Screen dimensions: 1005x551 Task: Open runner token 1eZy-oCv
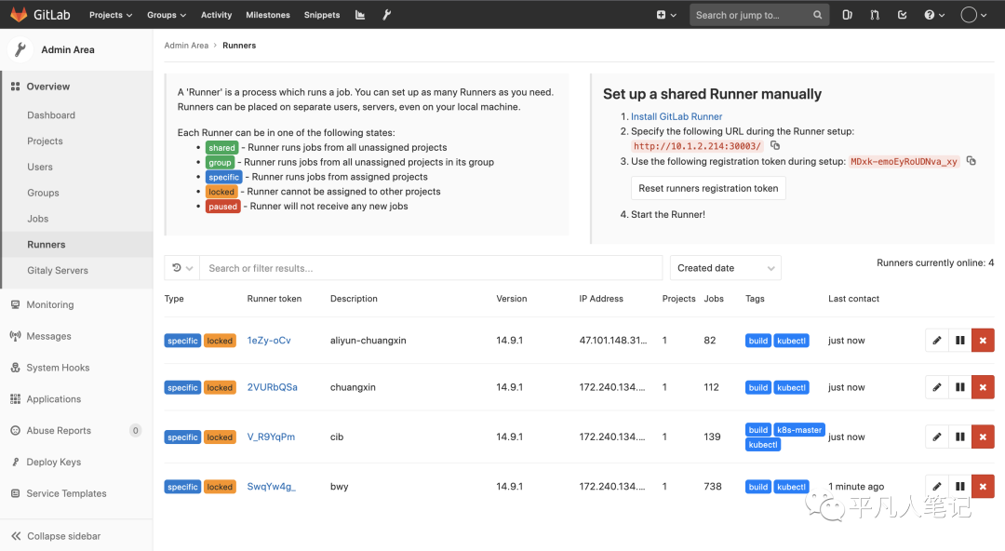(x=269, y=341)
